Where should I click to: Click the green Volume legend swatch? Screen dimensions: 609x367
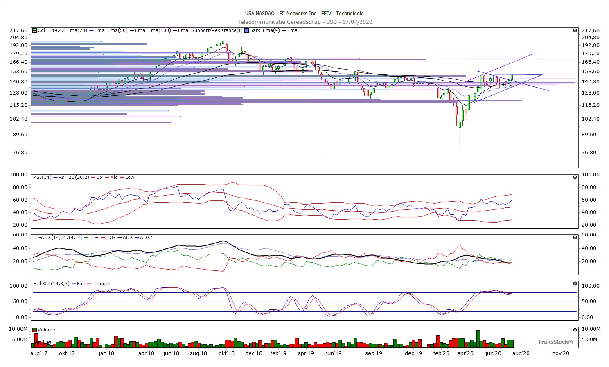35,330
